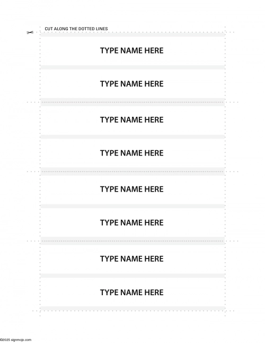
Task: Click the first 'TYPE NAME HERE' field
Action: click(132, 51)
